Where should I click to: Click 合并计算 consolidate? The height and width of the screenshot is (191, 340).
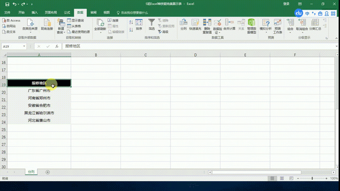tap(229, 24)
